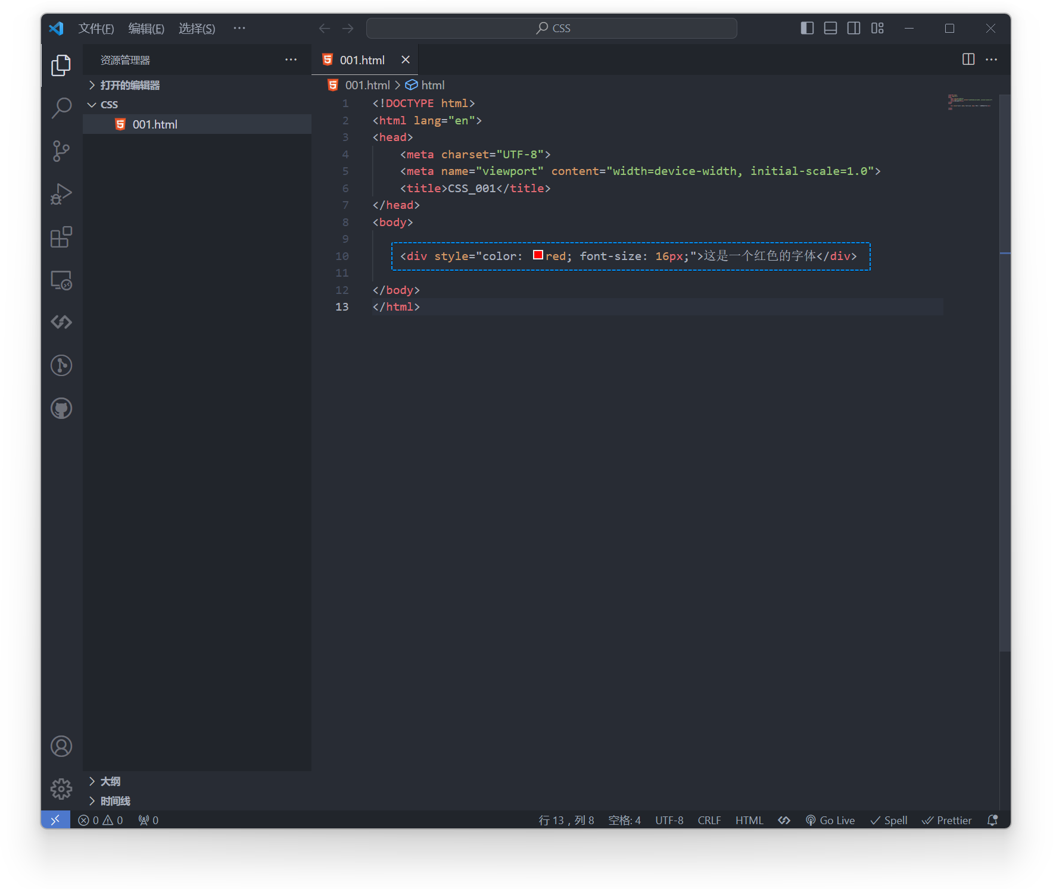Screen dimensions: 1053x889
Task: Open the Search view in activity bar
Action: 61,108
